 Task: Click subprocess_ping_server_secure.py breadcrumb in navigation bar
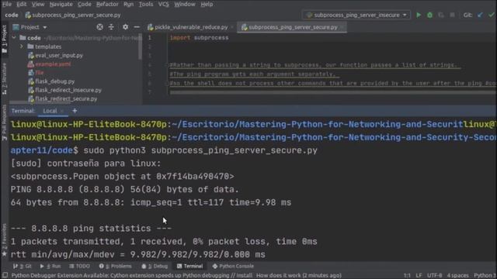pyautogui.click(x=73, y=15)
